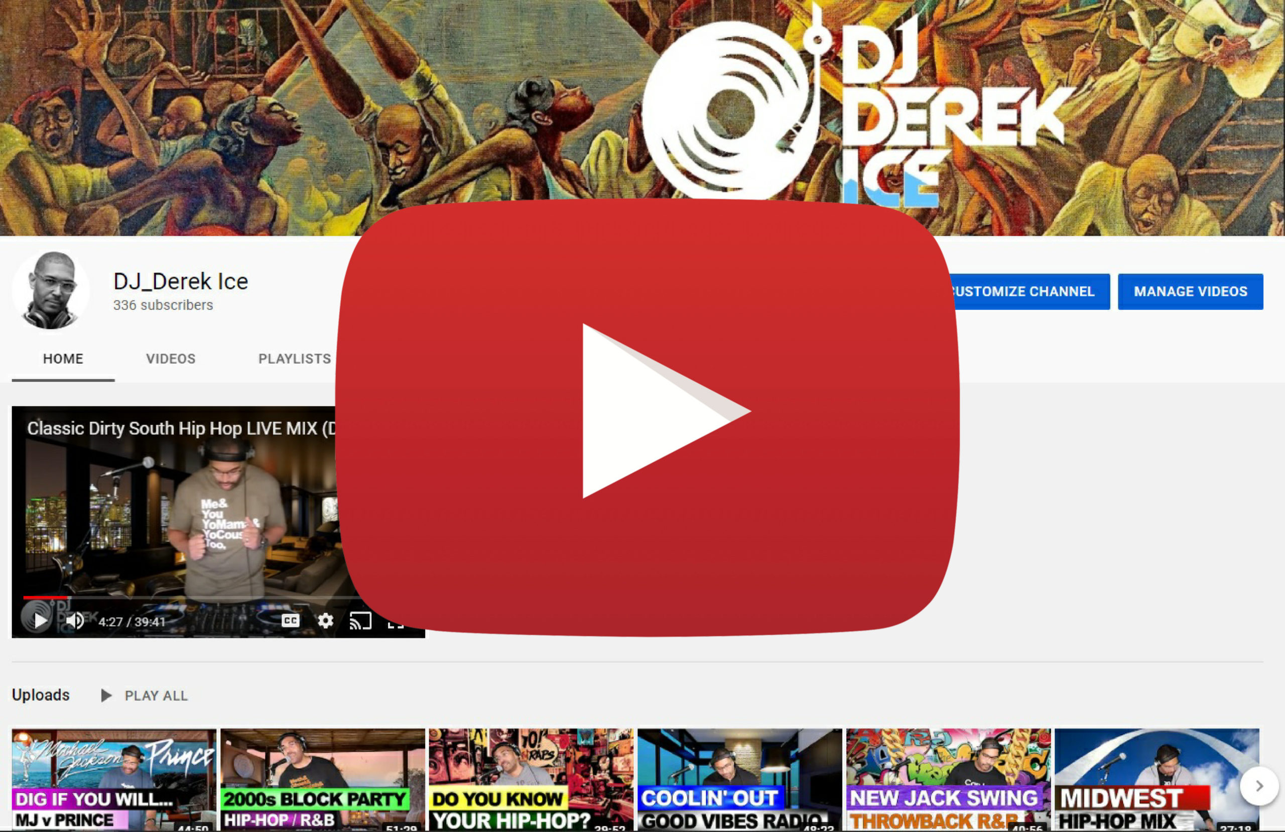Click the MANAGE VIDEOS button
1285x832 pixels.
(x=1190, y=291)
